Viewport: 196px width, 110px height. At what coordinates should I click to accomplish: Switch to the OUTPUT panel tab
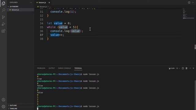tap(52, 68)
